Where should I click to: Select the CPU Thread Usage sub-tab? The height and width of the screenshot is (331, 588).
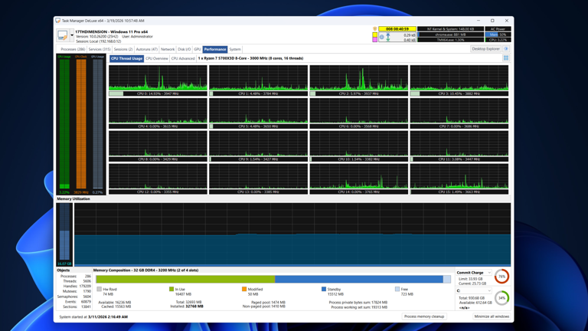(x=126, y=58)
